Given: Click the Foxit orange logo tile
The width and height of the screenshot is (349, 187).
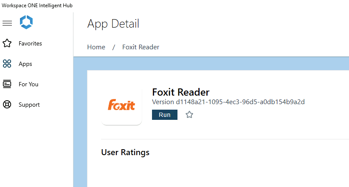Looking at the screenshot, I should 121,105.
